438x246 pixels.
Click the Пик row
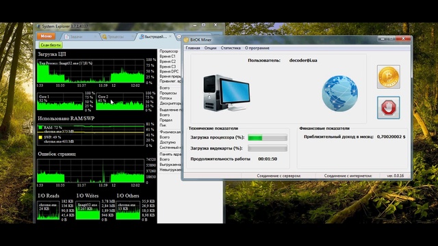click(163, 125)
